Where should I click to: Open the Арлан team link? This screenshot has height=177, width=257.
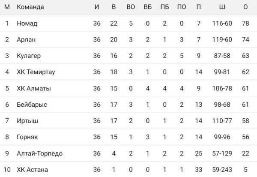pos(26,39)
